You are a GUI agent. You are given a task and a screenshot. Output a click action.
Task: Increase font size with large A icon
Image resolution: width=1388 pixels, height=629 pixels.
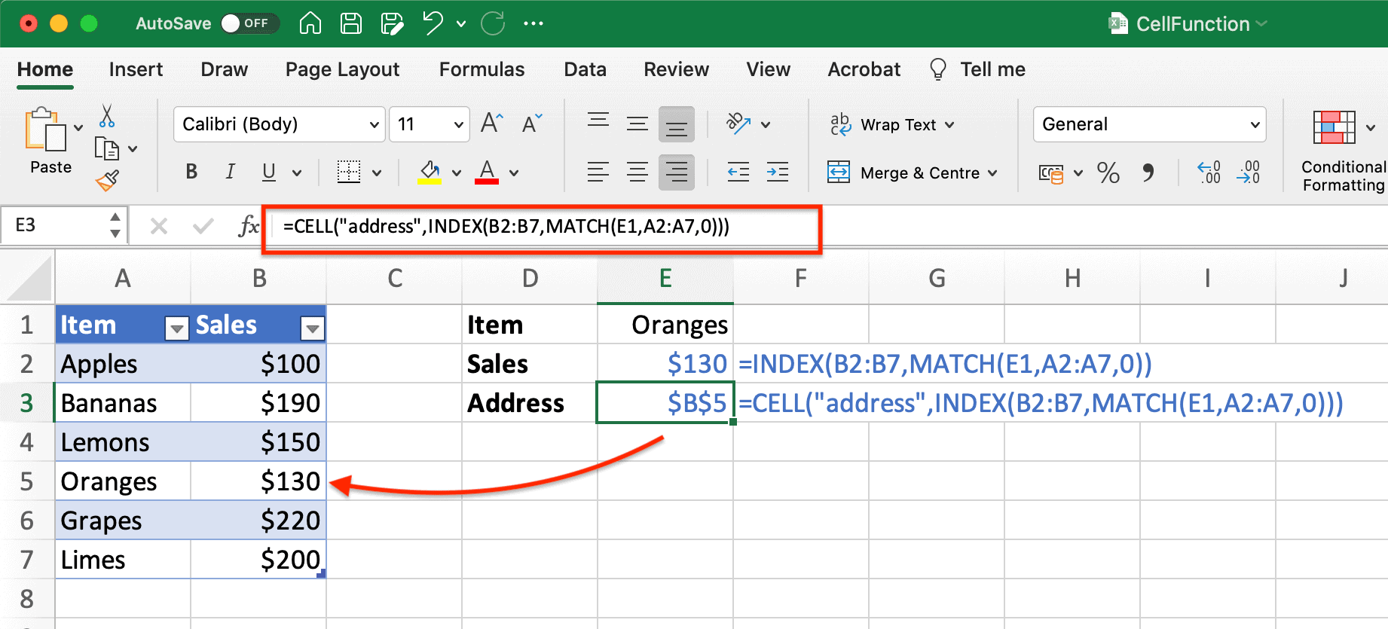coord(491,124)
